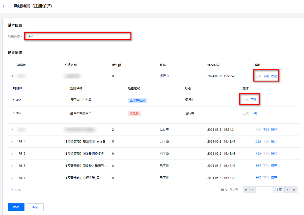Click the 保存 button
Viewport: 304px width, 215px height.
point(16,207)
